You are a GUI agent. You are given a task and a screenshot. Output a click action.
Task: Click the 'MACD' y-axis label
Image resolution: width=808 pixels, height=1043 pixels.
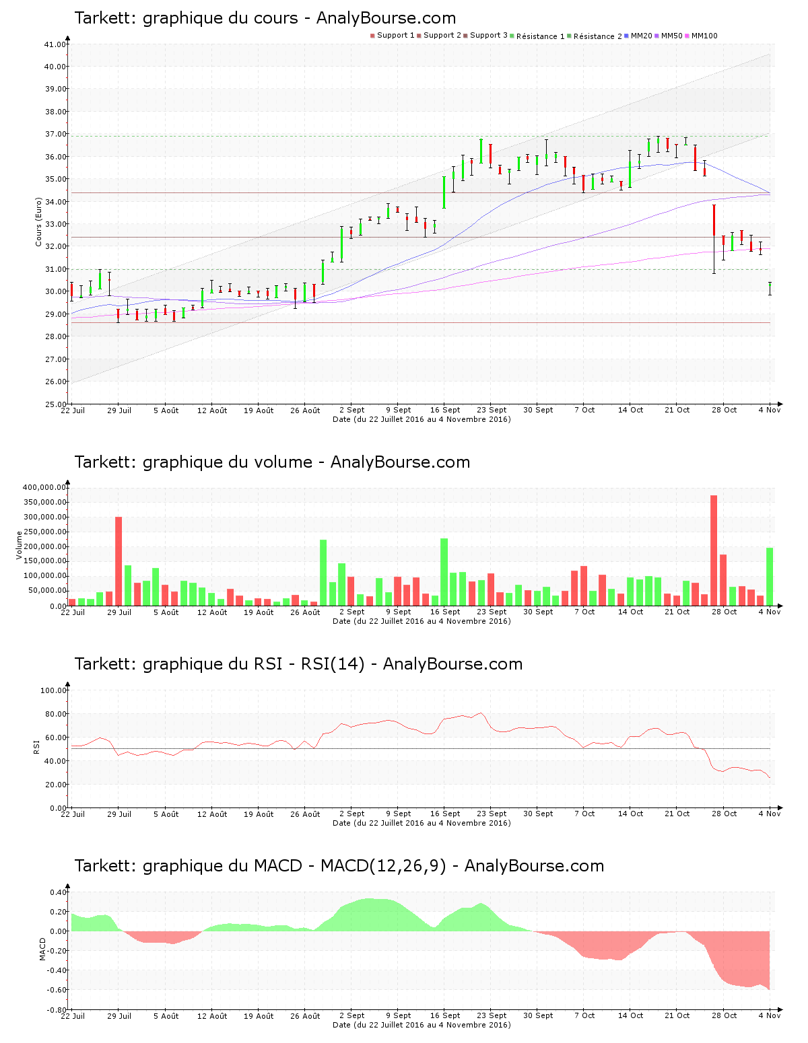pyautogui.click(x=43, y=949)
